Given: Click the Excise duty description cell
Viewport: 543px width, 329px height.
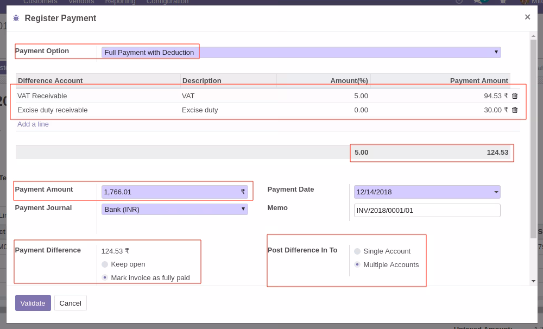Looking at the screenshot, I should click(x=229, y=110).
